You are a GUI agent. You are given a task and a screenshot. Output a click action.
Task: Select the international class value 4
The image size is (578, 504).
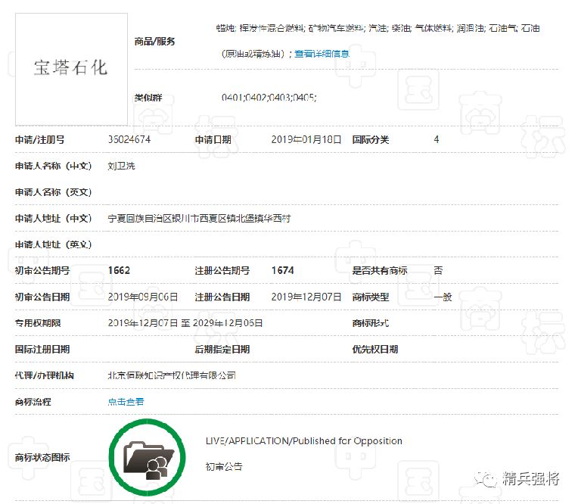[x=437, y=139]
